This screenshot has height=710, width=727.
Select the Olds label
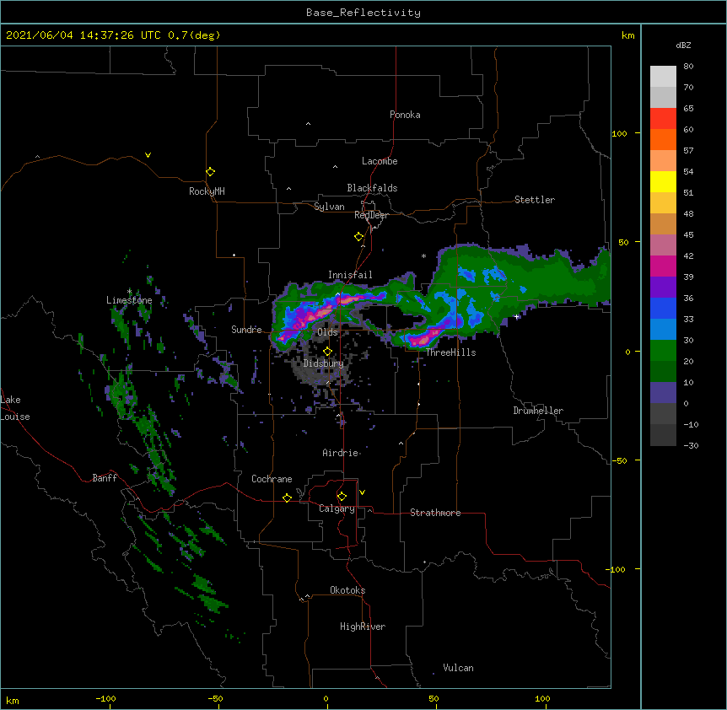[327, 332]
